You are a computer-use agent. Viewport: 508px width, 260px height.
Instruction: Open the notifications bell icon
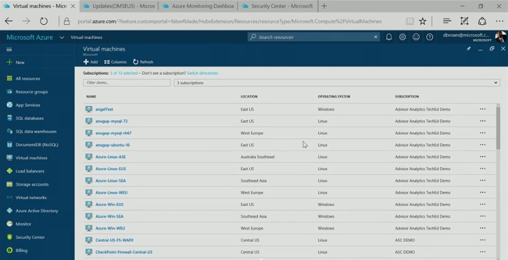click(389, 37)
